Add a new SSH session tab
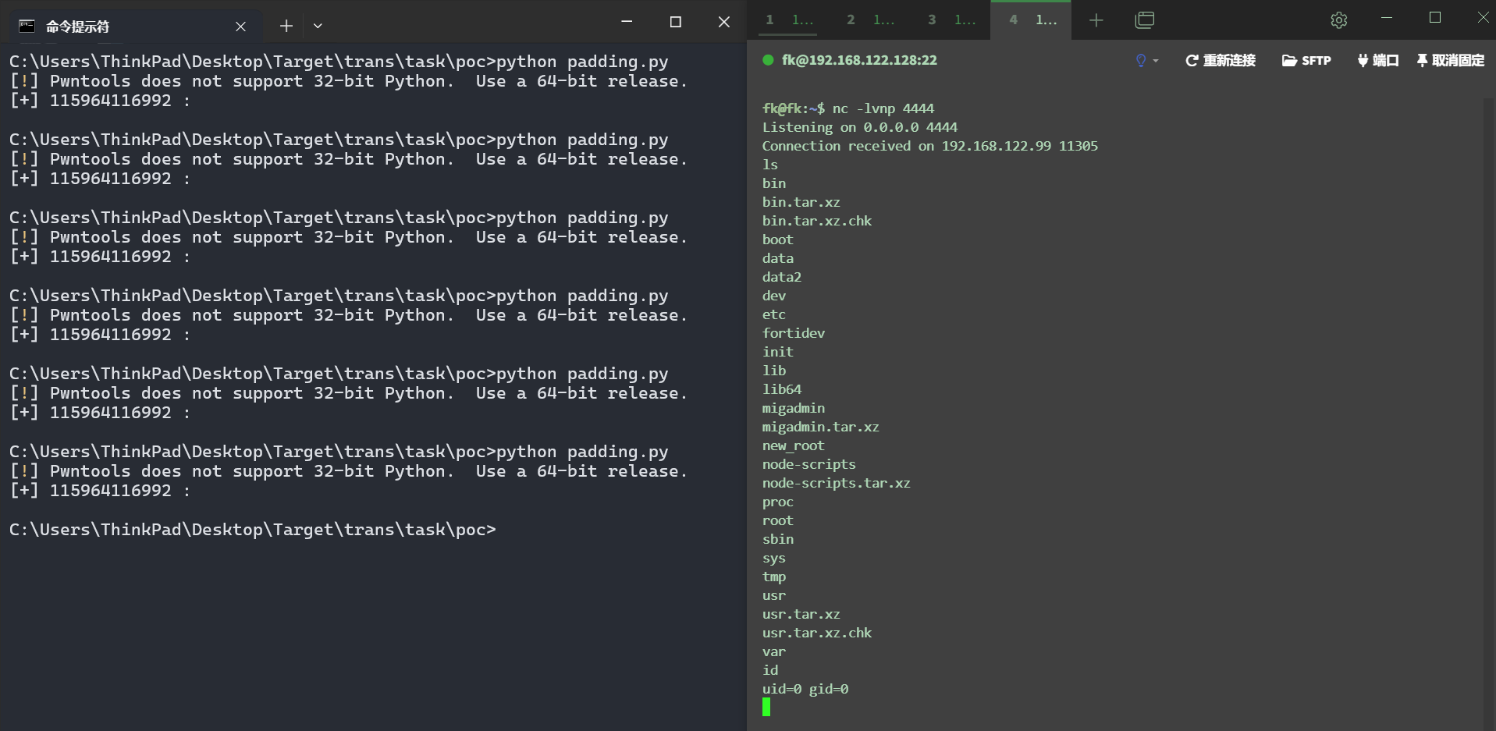The image size is (1496, 731). 1096,20
